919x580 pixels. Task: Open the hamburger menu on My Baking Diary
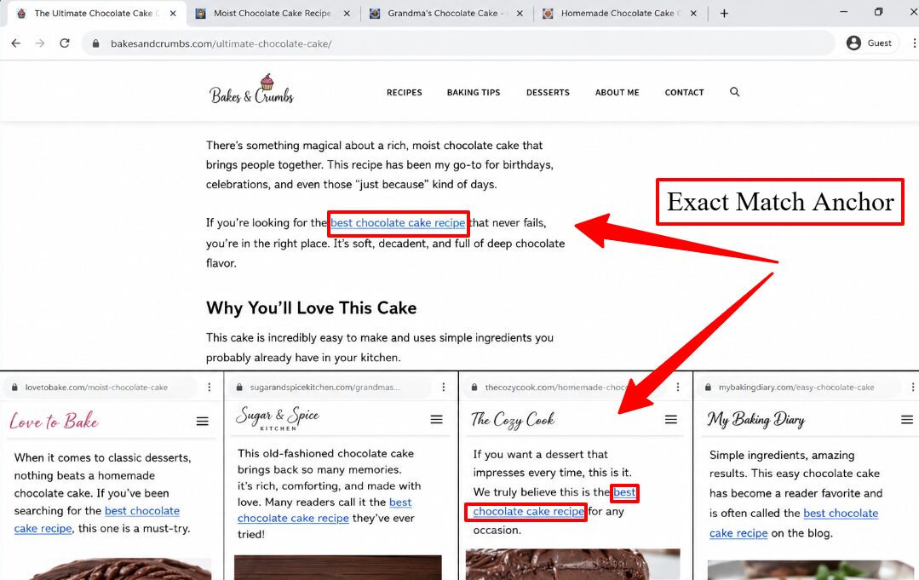(x=907, y=420)
